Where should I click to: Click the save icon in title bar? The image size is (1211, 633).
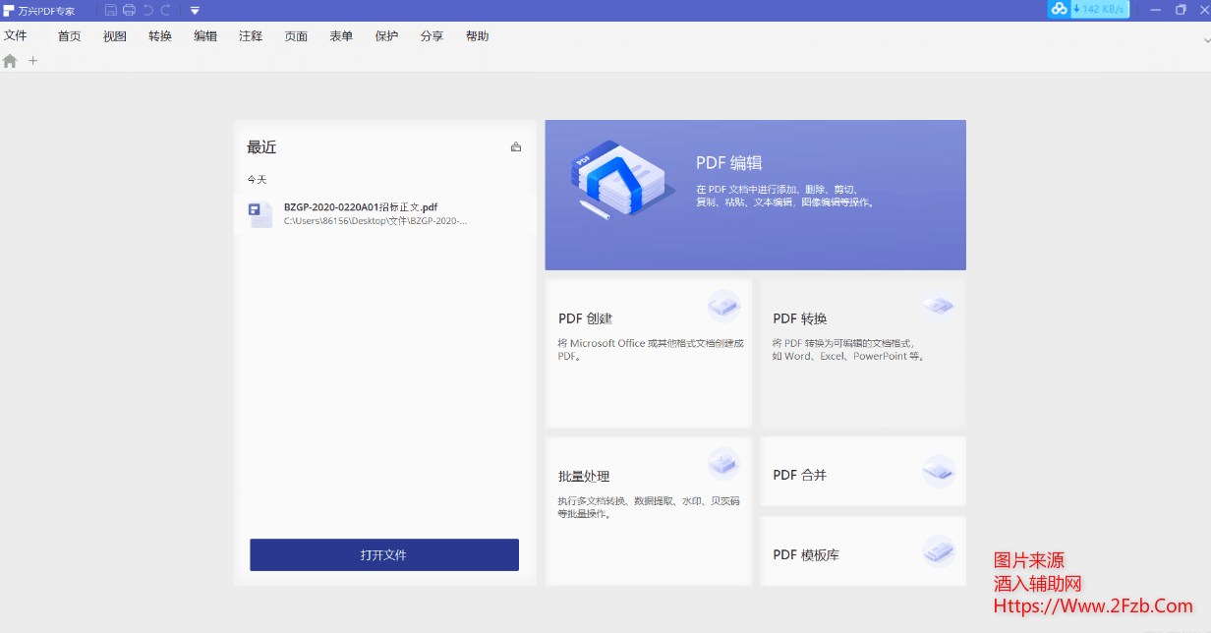pos(111,10)
